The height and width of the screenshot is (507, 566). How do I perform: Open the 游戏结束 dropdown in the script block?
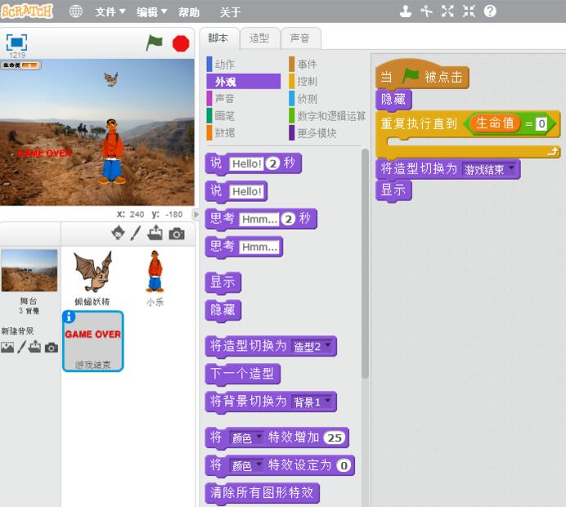pyautogui.click(x=512, y=169)
